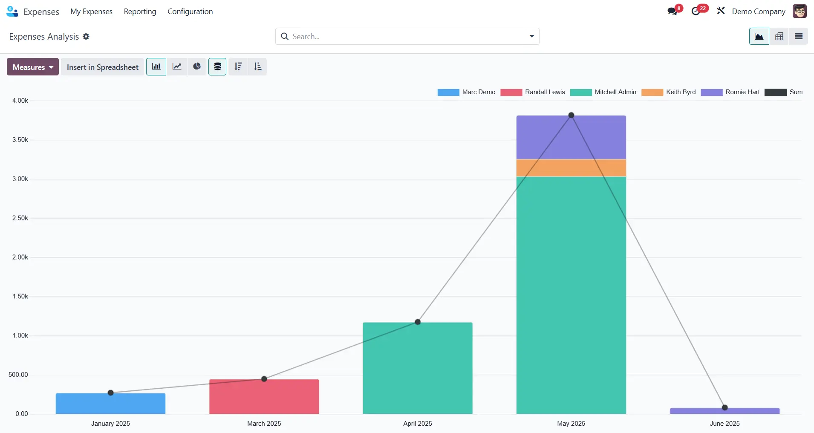Open the messages chat icon
Viewport: 814px width, 433px height.
pyautogui.click(x=673, y=12)
